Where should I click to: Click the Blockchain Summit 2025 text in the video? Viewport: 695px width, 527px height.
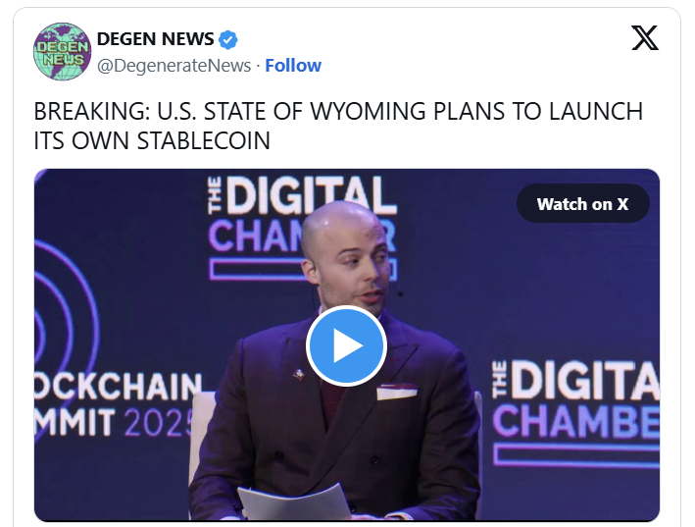pyautogui.click(x=118, y=403)
